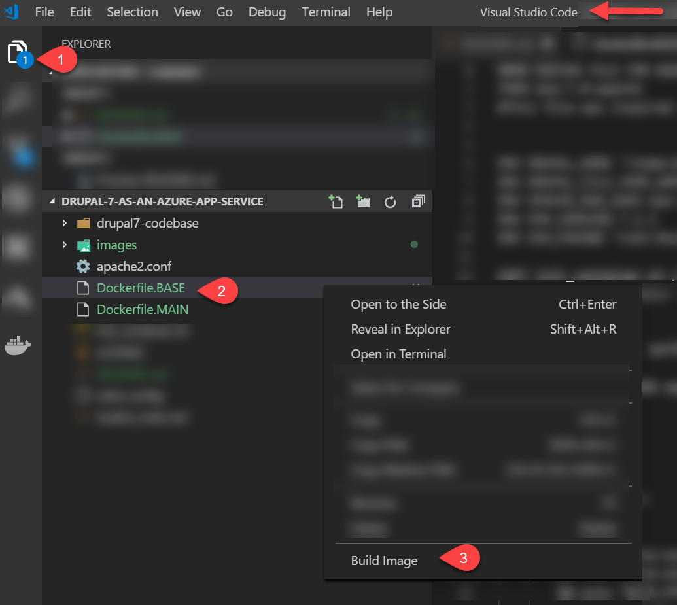The width and height of the screenshot is (677, 605).
Task: Click the EXPLORER panel title
Action: [86, 44]
